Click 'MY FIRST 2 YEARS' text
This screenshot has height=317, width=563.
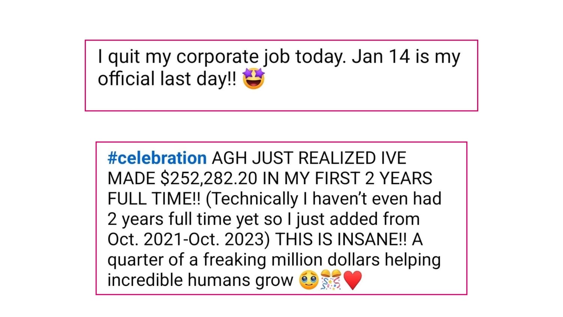pyautogui.click(x=358, y=178)
